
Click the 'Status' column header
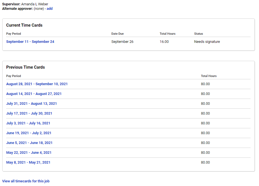198,34
